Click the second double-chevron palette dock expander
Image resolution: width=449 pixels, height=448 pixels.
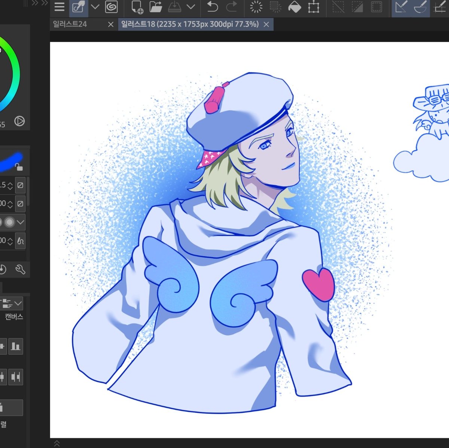click(45, 3)
